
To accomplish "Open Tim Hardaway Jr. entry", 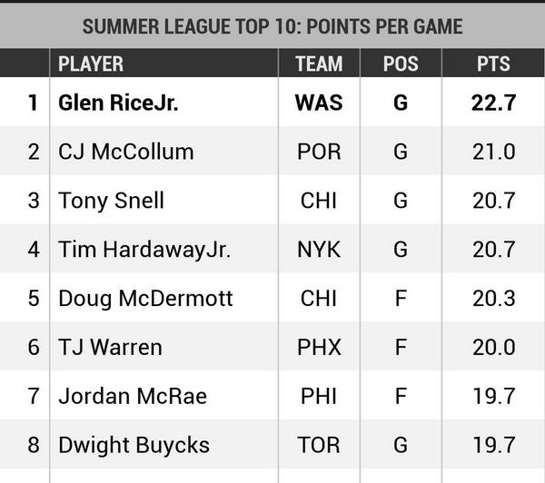I will [144, 249].
